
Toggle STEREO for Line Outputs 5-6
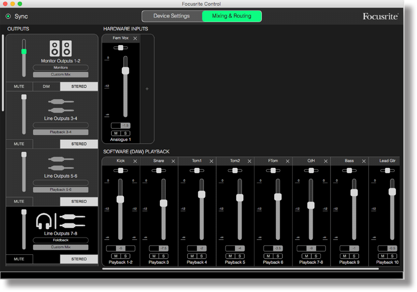(x=79, y=202)
